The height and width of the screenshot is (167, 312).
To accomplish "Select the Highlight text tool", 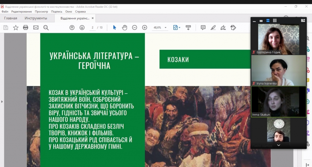I will click(x=213, y=27).
